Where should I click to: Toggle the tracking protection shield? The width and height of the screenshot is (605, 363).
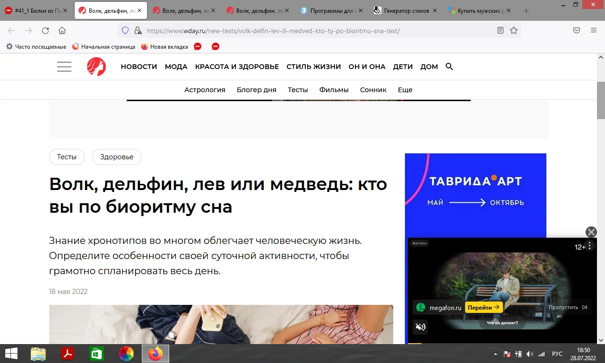[x=125, y=30]
